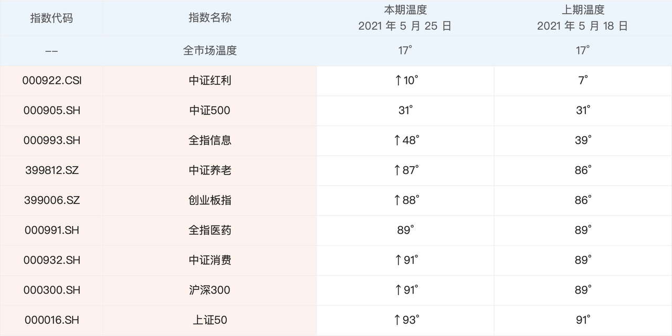
Task: Click the up arrow next to 88°
Action: 398,200
